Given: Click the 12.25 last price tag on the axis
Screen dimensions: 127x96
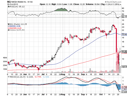Looking at the screenshot, I should pos(124,51).
